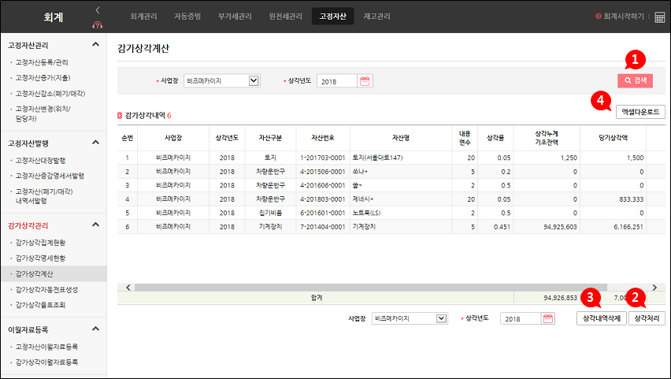Open calendar picker beside bottom 상각년도
This screenshot has height=379, width=671.
[548, 318]
